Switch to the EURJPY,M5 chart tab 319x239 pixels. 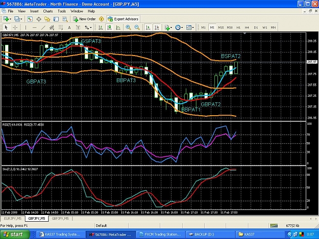(x=13, y=219)
